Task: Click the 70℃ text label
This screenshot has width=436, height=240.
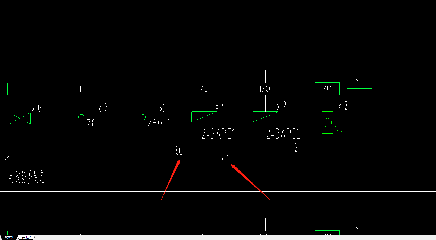Action: pos(95,123)
